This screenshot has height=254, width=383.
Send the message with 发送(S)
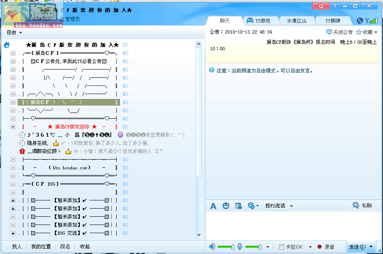(357, 247)
